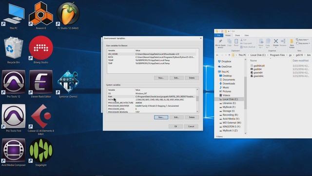Viewport: 312px width, 176px height.
Task: Open Downloads in Explorer navigation pane
Action: [x=227, y=84]
